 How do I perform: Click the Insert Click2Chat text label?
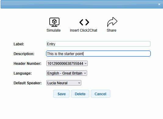point(83,30)
